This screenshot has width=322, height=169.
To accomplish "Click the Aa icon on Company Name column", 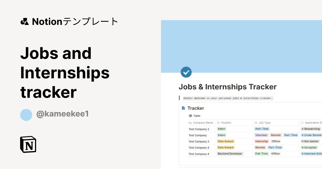I will [190, 123].
